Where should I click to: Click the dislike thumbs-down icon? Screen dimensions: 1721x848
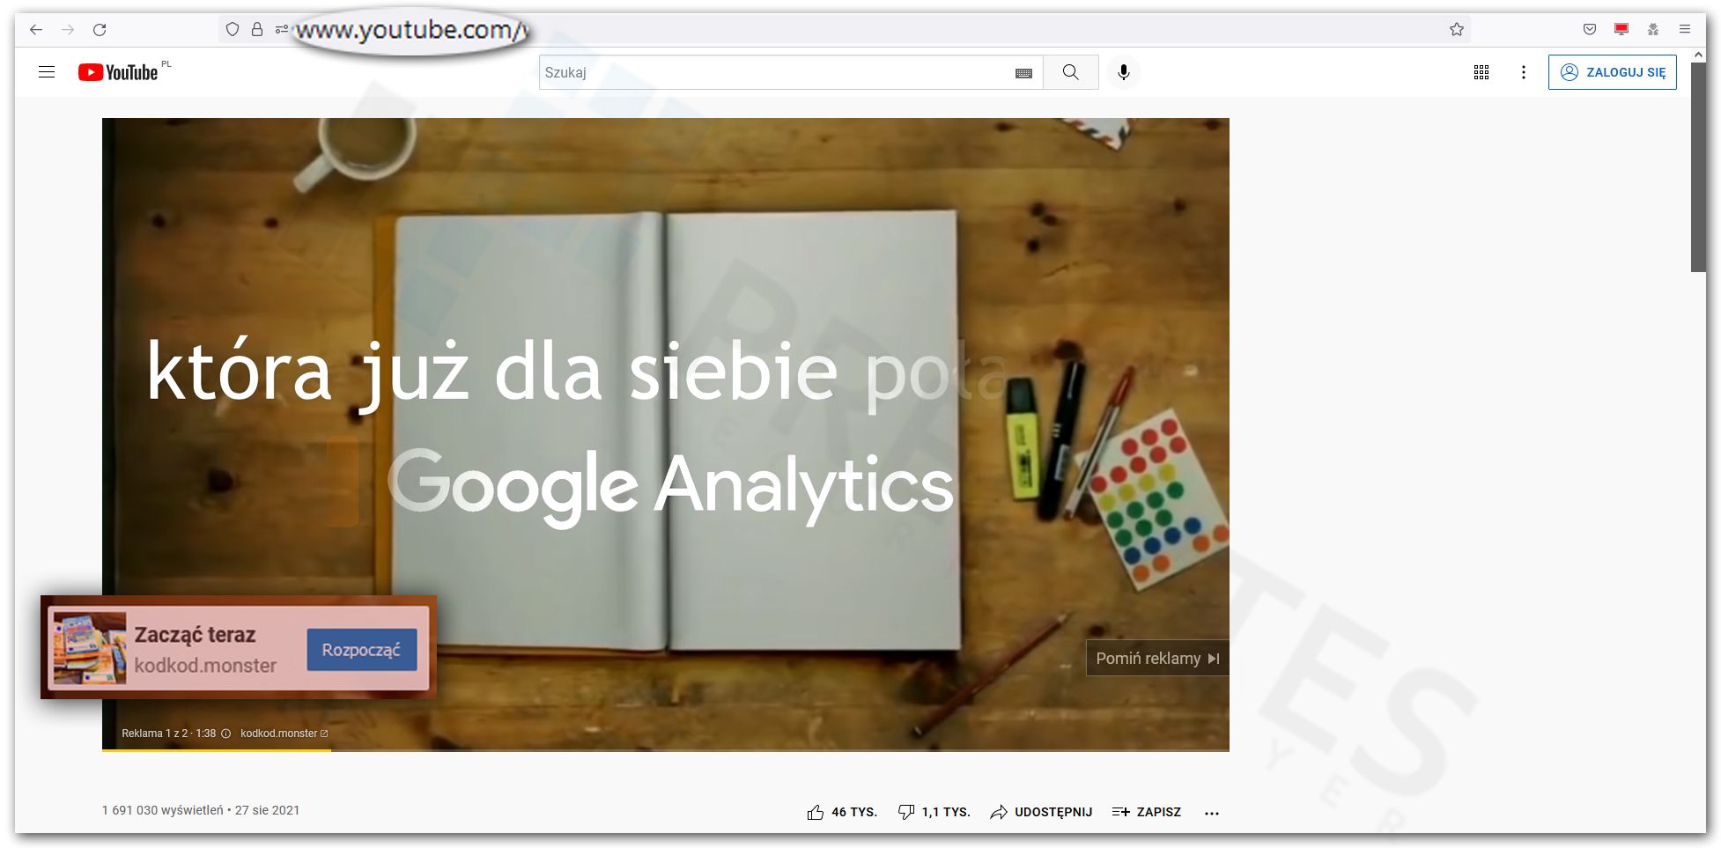coord(907,812)
